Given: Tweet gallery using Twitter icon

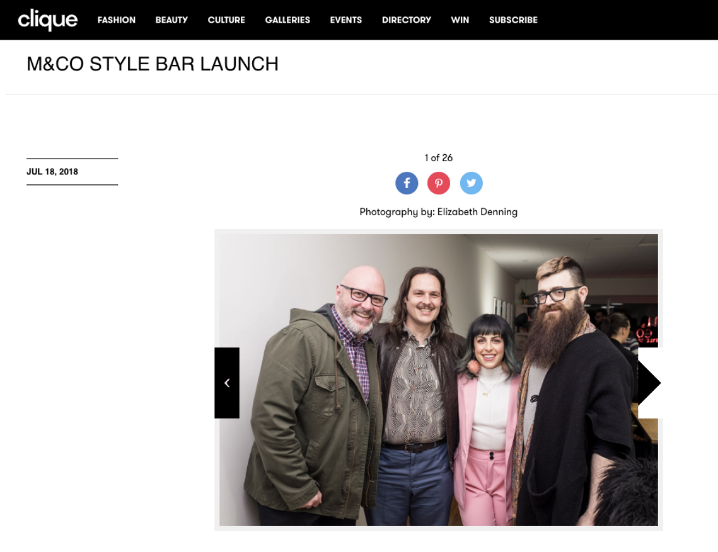Looking at the screenshot, I should [x=471, y=183].
